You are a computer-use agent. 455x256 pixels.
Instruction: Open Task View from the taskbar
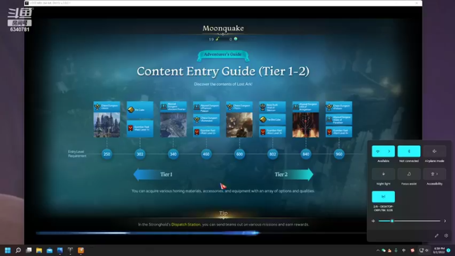pyautogui.click(x=29, y=250)
